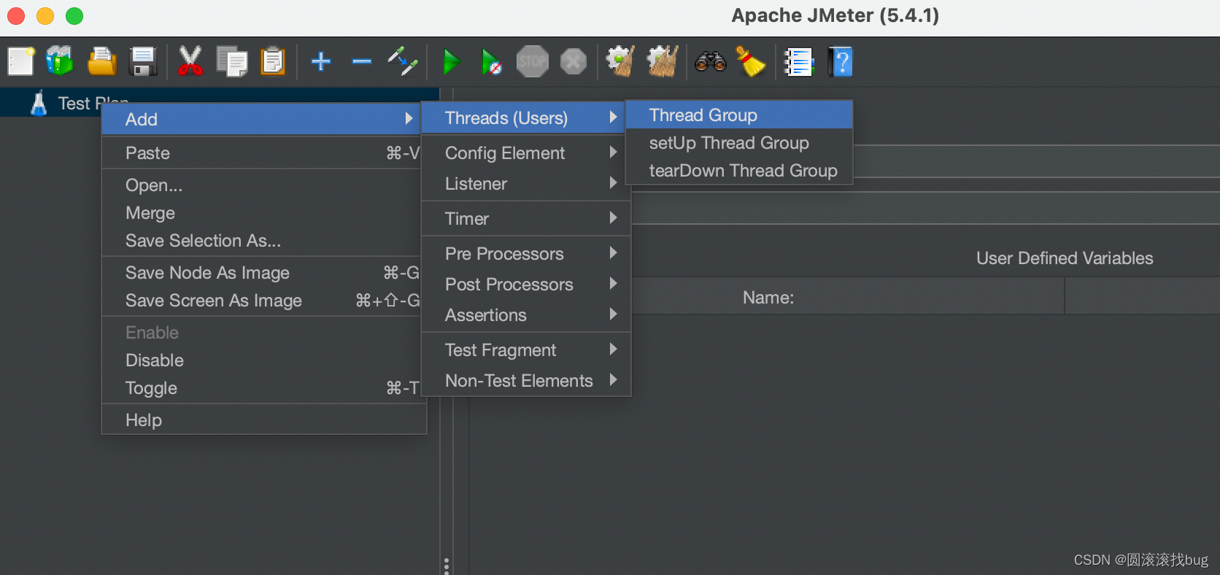
Task: Click the Cut scissors icon
Action: point(190,61)
